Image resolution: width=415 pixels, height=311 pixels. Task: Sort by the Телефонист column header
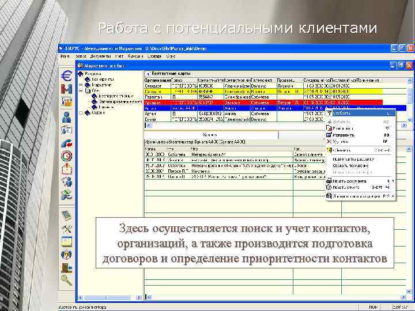[x=263, y=80]
